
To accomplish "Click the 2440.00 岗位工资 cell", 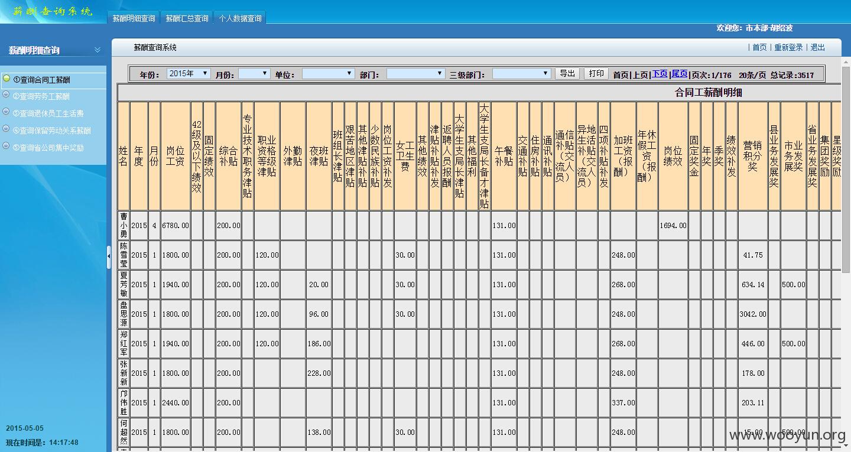I will tap(176, 402).
